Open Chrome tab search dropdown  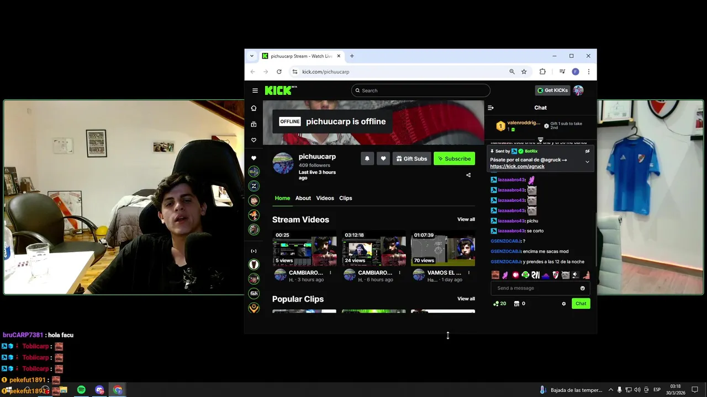pos(252,56)
